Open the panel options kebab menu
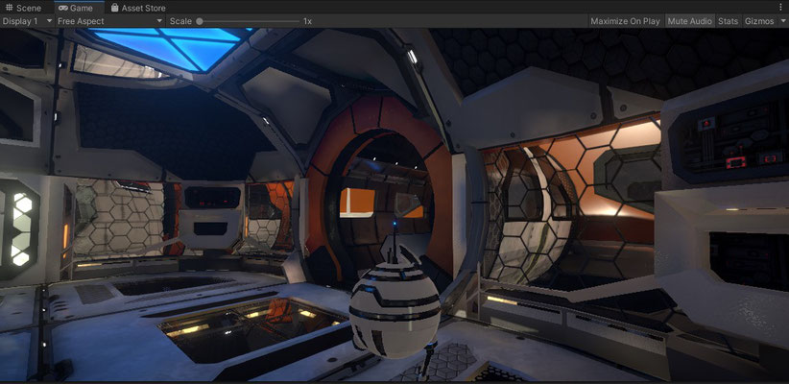Viewport: 789px width, 384px height. pyautogui.click(x=780, y=8)
